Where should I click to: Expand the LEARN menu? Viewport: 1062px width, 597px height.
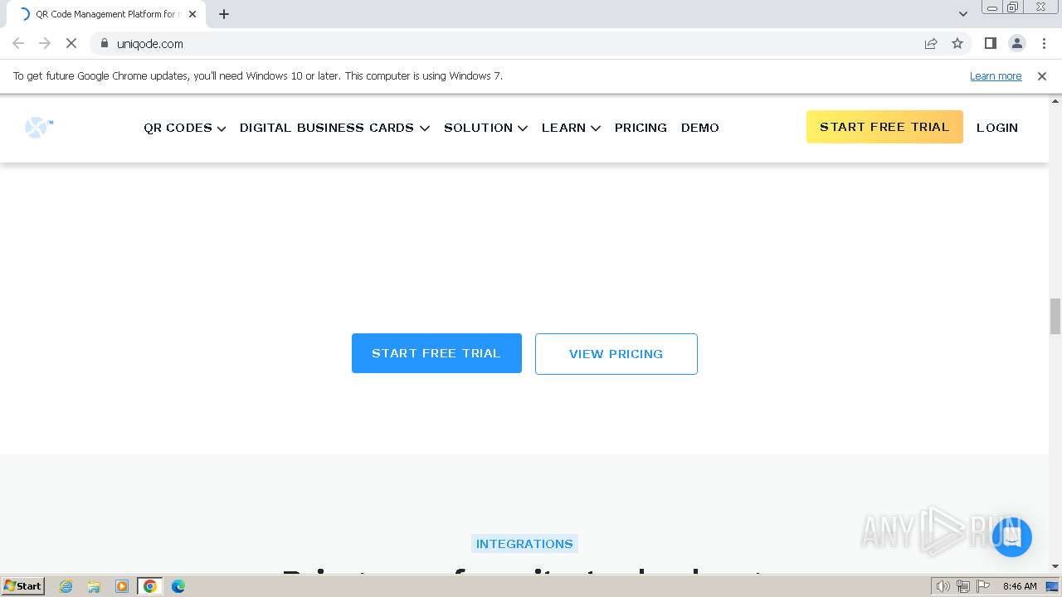(571, 128)
